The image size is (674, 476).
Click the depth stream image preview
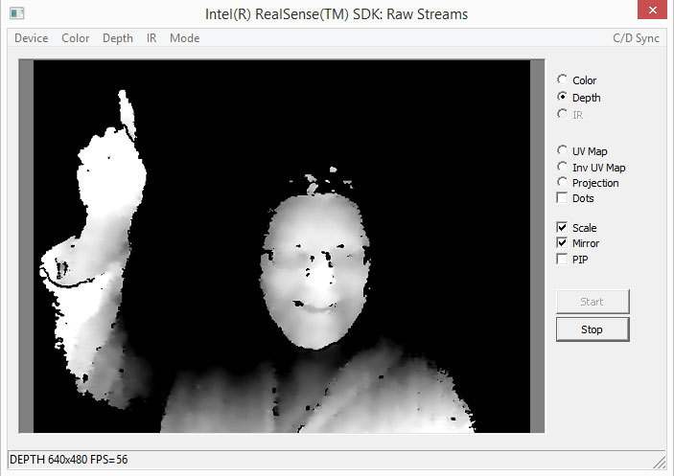pyautogui.click(x=282, y=246)
